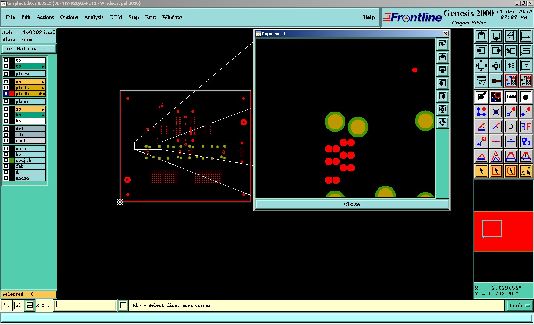Select the plain arrow pointer tool

pyautogui.click(x=481, y=171)
